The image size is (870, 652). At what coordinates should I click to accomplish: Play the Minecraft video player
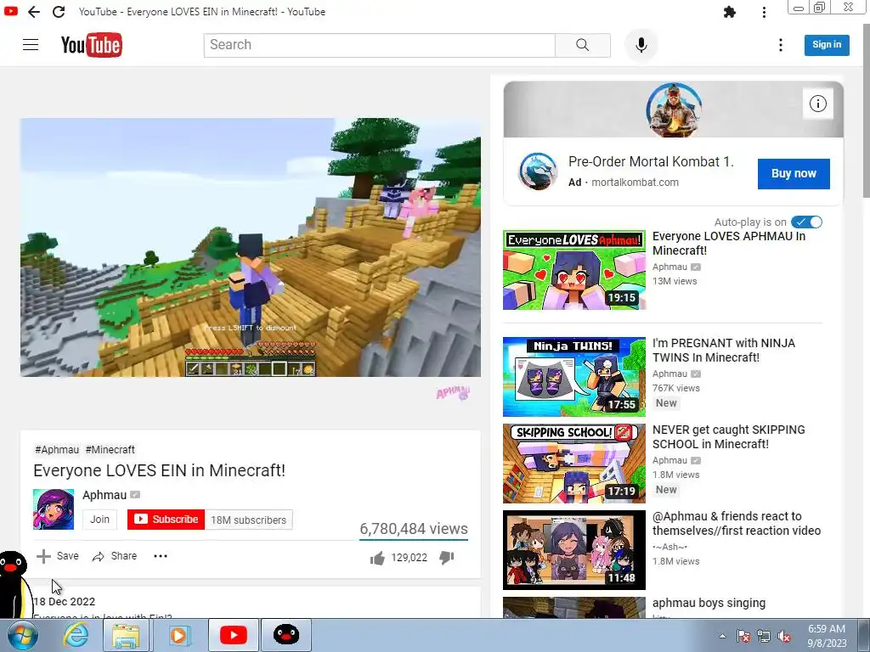point(251,247)
